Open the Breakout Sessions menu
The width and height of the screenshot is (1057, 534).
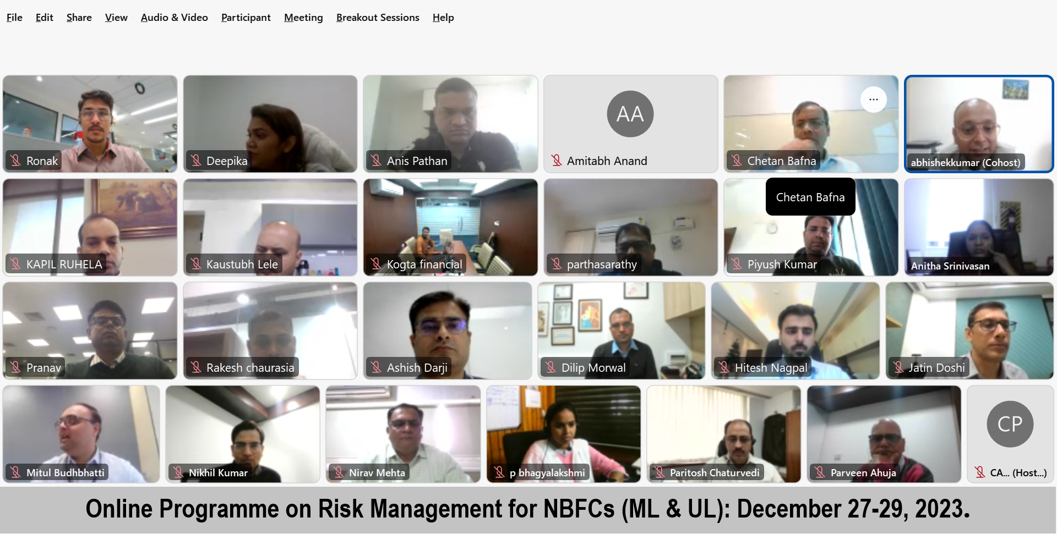click(378, 18)
